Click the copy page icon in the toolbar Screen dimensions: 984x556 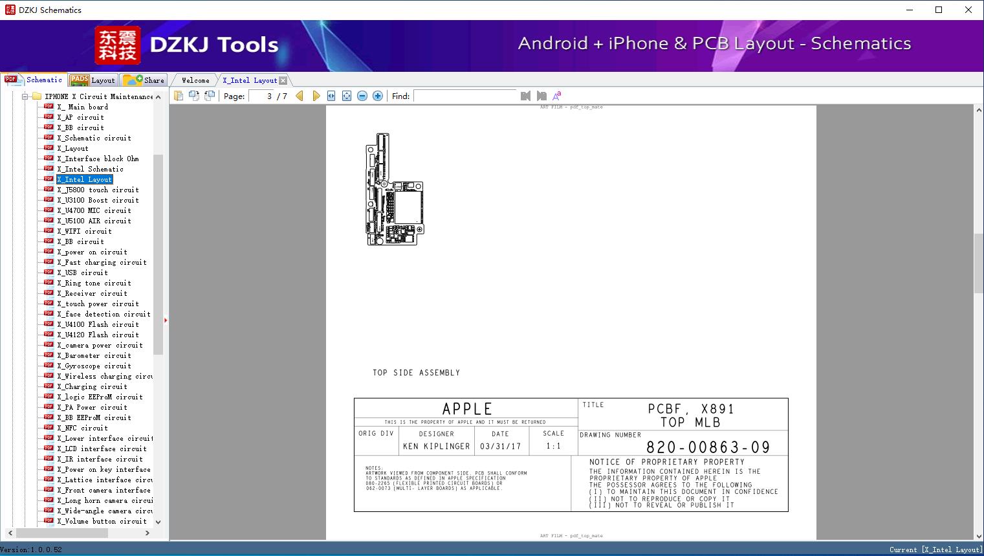pyautogui.click(x=178, y=96)
